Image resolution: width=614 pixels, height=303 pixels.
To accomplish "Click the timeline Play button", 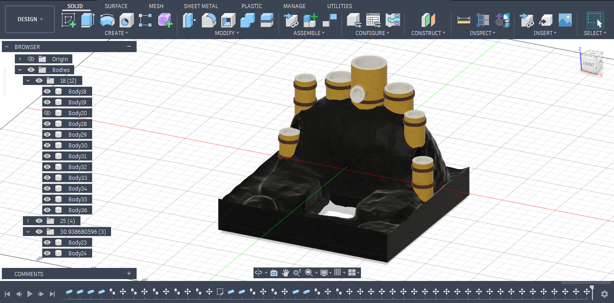I will (30, 294).
